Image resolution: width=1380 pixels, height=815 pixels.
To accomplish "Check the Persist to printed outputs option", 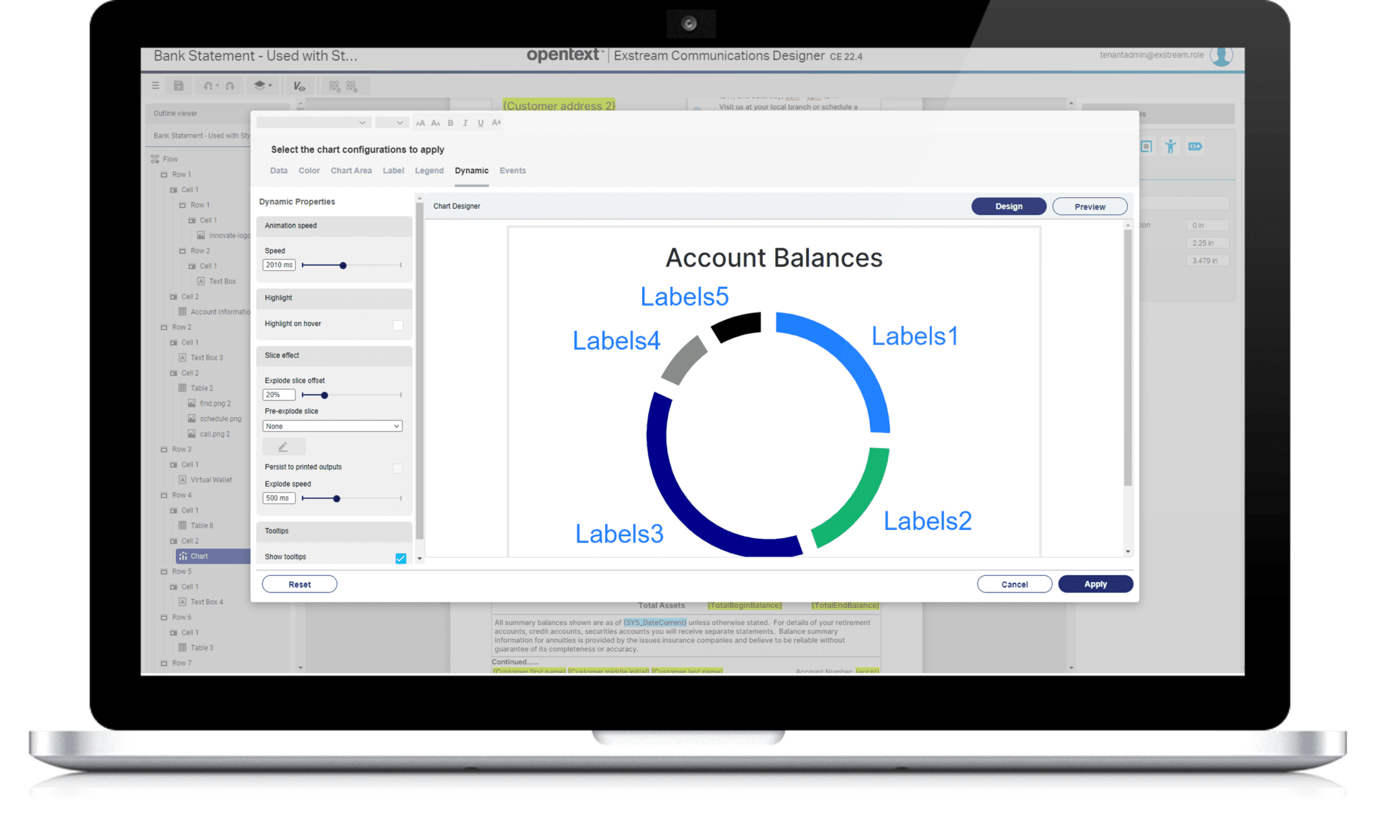I will pos(398,468).
